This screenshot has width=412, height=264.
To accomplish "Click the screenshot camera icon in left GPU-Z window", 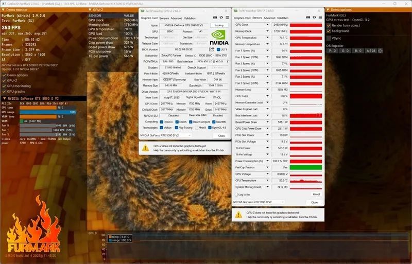I will (215, 17).
